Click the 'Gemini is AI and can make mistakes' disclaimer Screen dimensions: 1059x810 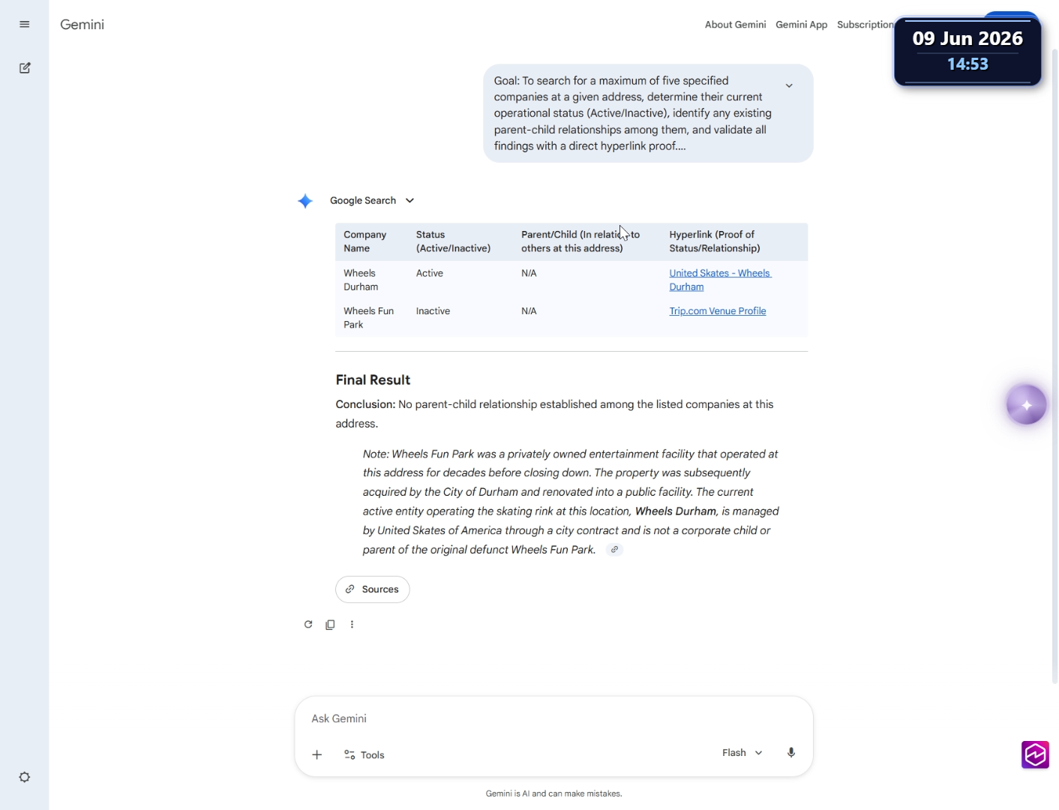(553, 793)
